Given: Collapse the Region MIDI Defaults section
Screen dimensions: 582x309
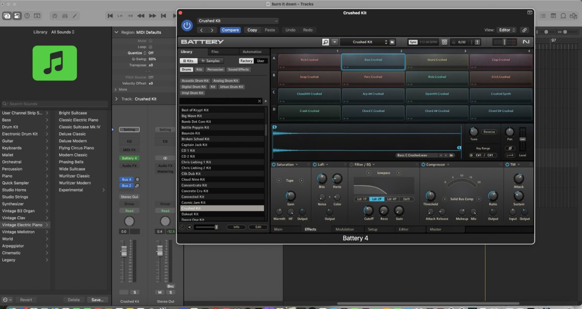Looking at the screenshot, I should (x=116, y=33).
